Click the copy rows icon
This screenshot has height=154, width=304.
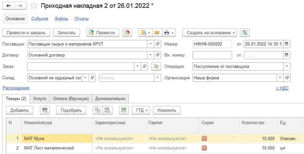(98, 110)
